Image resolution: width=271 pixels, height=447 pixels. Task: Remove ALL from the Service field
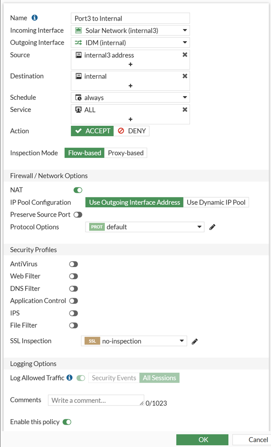pyautogui.click(x=185, y=110)
